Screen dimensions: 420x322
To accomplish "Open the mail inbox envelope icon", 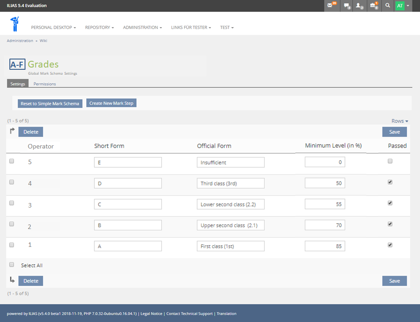I will tap(331, 6).
